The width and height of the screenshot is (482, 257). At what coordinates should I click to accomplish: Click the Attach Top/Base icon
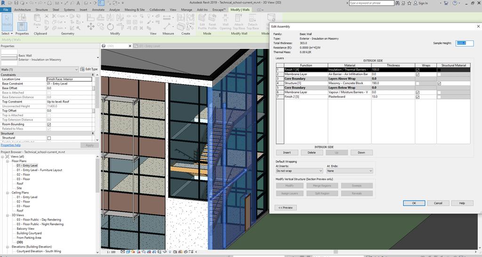(239, 22)
